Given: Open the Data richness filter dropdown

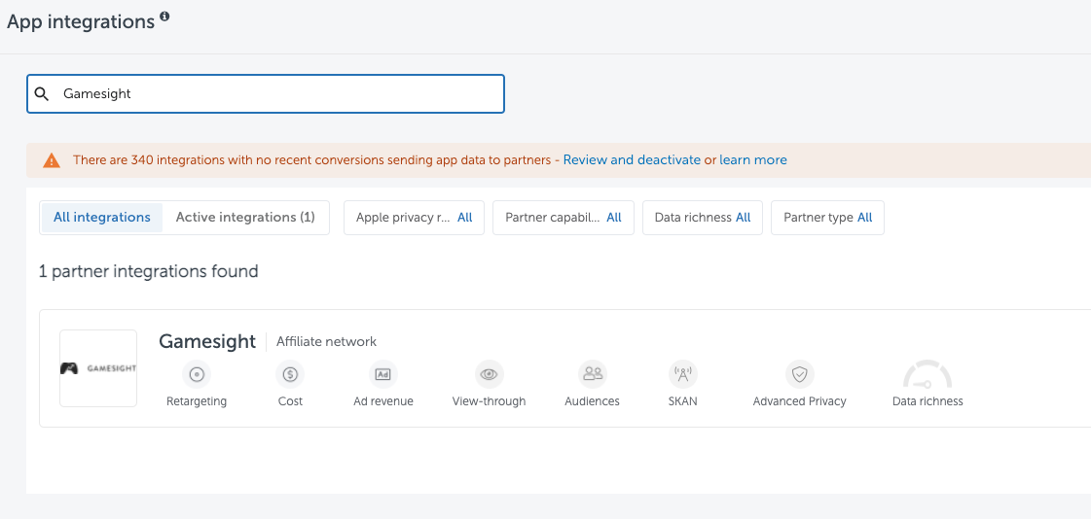Looking at the screenshot, I should 702,218.
